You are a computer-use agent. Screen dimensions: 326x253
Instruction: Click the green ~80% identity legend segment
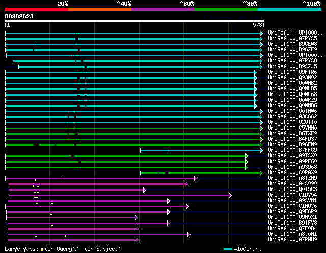(x=226, y=9)
